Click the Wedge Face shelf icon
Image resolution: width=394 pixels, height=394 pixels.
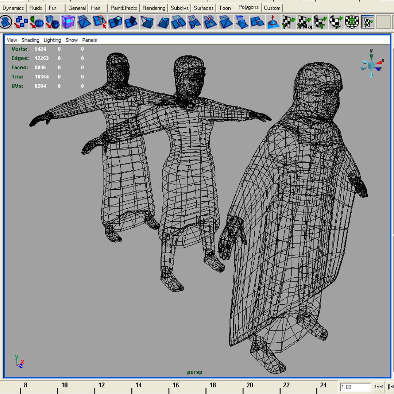pos(147,22)
